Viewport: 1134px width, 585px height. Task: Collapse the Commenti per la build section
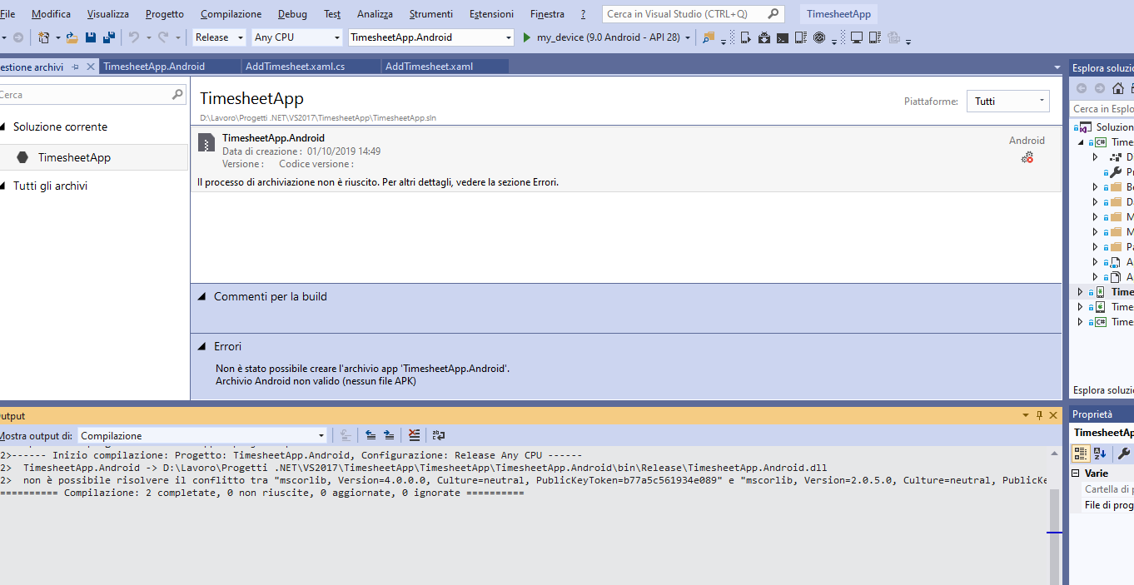point(202,296)
